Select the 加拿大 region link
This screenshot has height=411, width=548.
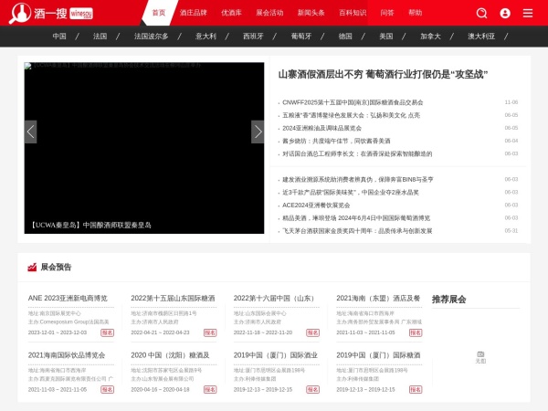coord(430,36)
